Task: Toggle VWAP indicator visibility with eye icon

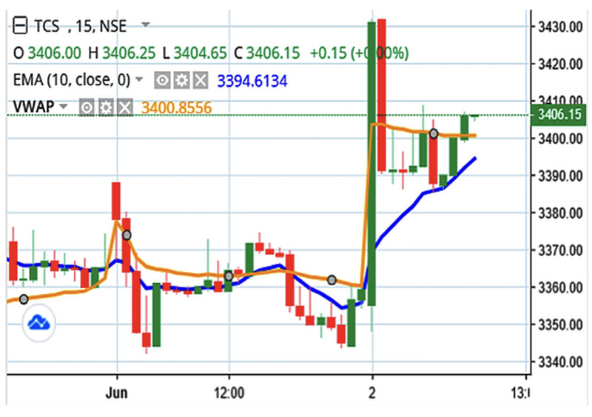Action: tap(87, 108)
